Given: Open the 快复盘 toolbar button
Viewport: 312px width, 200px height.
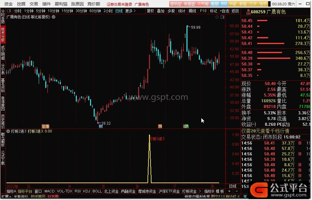Looking at the screenshot, I should (x=189, y=4).
